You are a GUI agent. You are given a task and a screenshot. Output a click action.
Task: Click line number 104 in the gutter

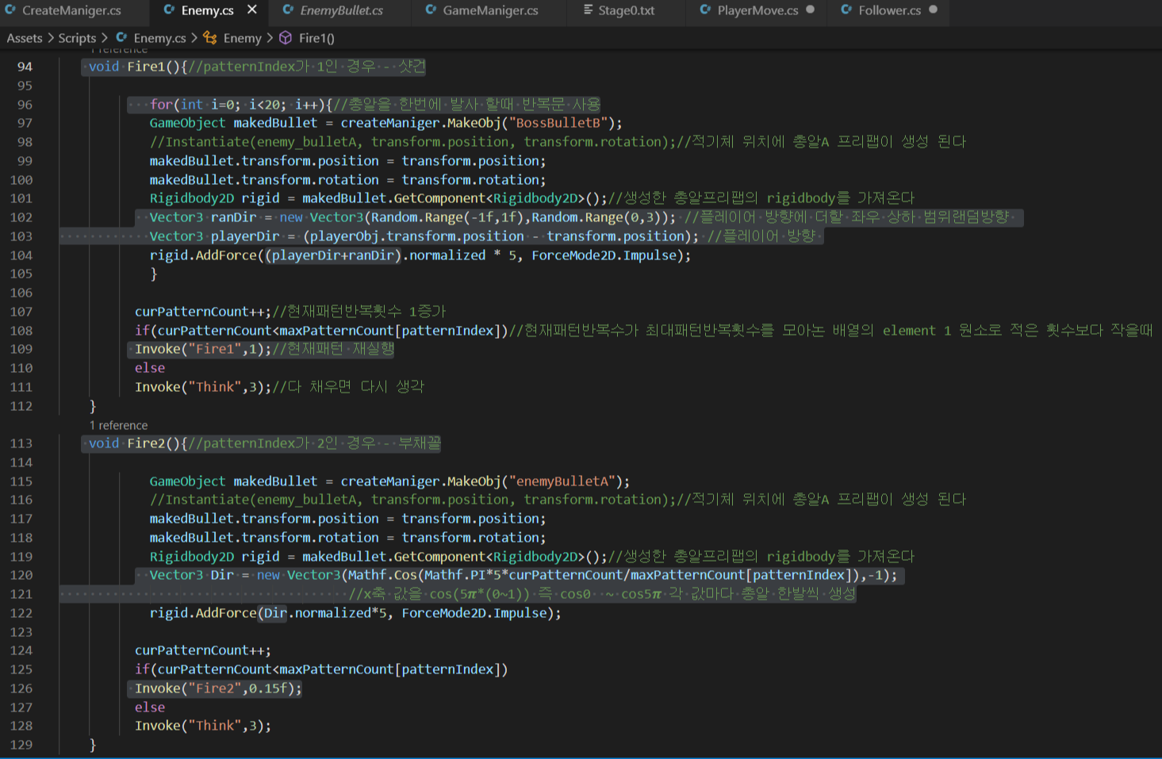(x=21, y=255)
